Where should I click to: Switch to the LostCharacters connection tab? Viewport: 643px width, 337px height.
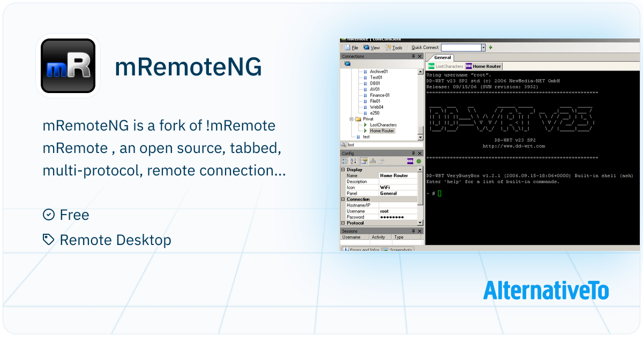pos(446,66)
